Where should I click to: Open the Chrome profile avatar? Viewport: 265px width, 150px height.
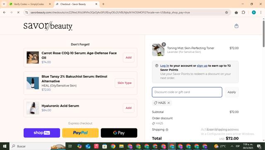click(x=254, y=12)
